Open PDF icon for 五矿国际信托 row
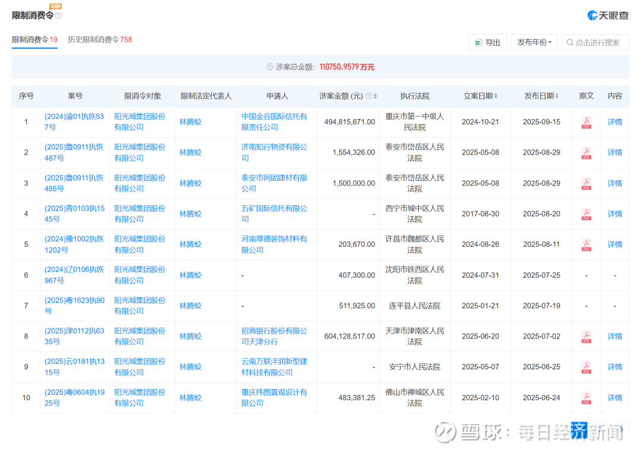 586,214
